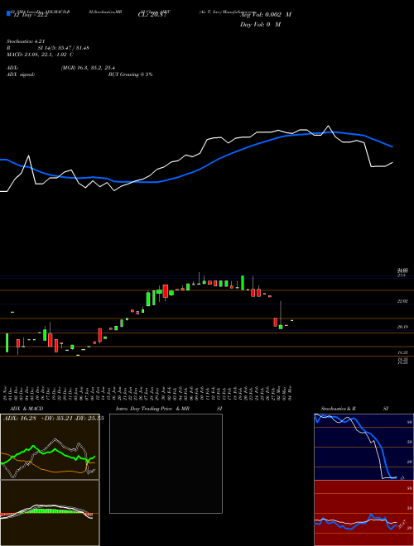This screenshot has width=414, height=546.
Task: Click the empty Intra Day Trading Price chart box
Action: (166, 463)
